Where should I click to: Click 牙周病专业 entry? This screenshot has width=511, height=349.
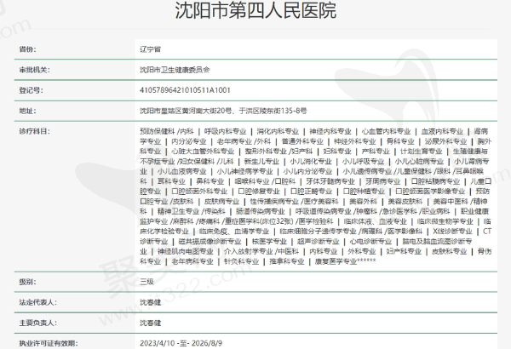(x=383, y=181)
